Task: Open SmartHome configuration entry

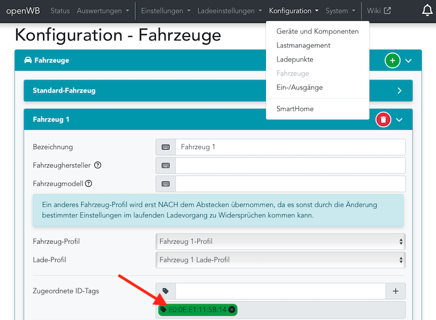Action: 295,109
